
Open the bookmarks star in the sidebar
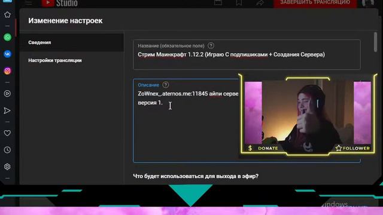point(7,14)
